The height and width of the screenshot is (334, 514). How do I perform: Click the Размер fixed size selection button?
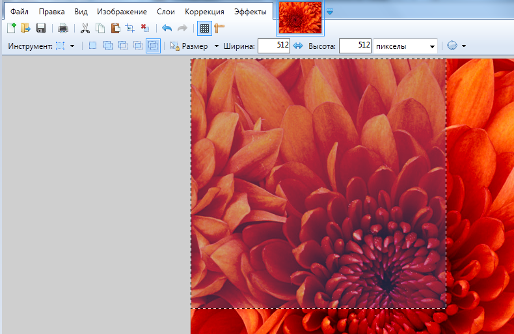(x=189, y=46)
